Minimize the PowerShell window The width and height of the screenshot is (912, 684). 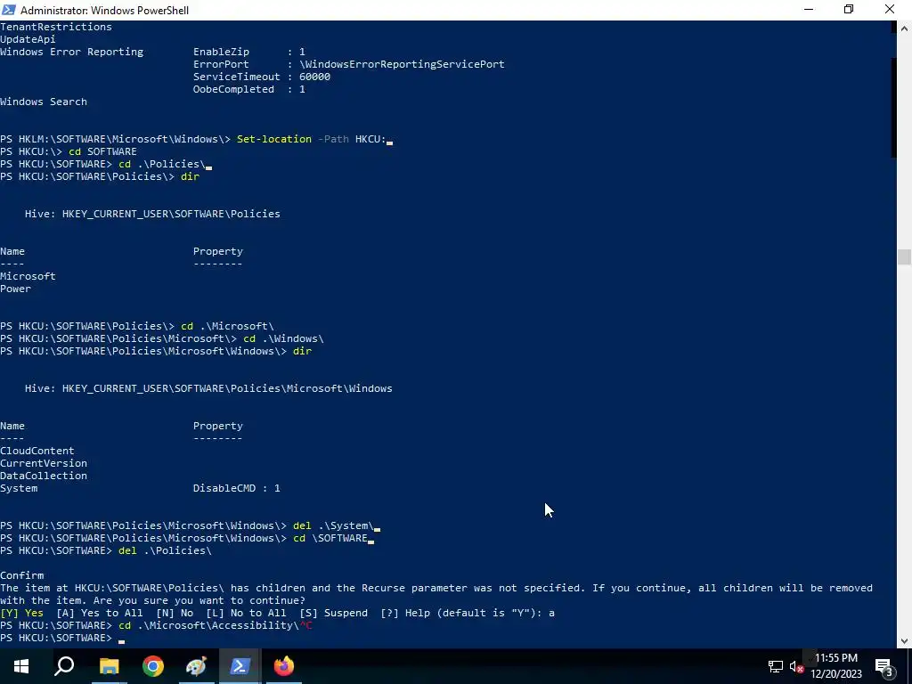click(809, 10)
